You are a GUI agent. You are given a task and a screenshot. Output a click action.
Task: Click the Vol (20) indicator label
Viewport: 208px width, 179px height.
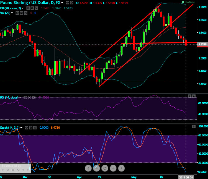tap(5, 13)
